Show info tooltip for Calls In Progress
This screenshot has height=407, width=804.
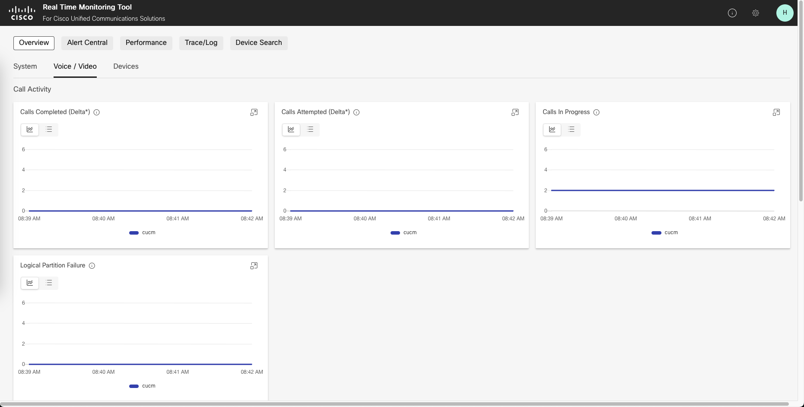click(596, 112)
